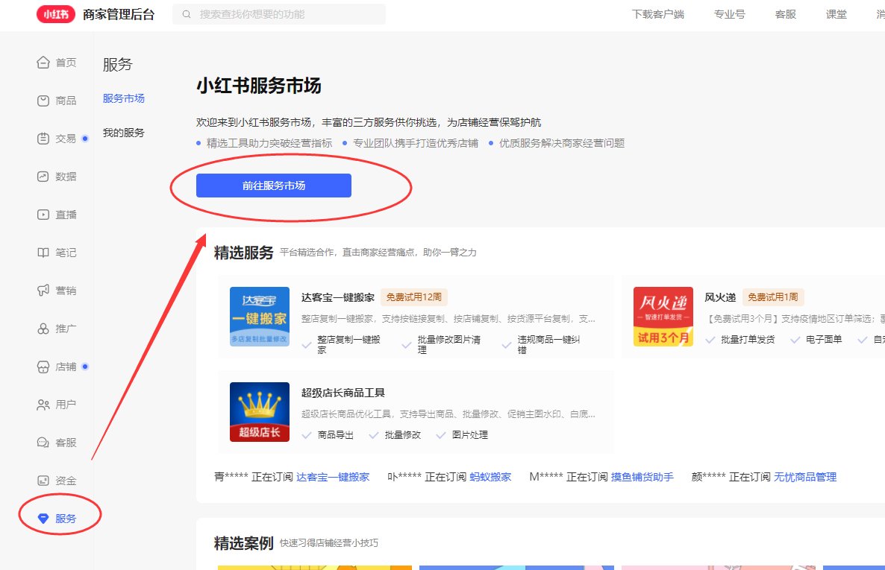Open 下载客户端 in top navigation
The height and width of the screenshot is (570, 885).
657,14
